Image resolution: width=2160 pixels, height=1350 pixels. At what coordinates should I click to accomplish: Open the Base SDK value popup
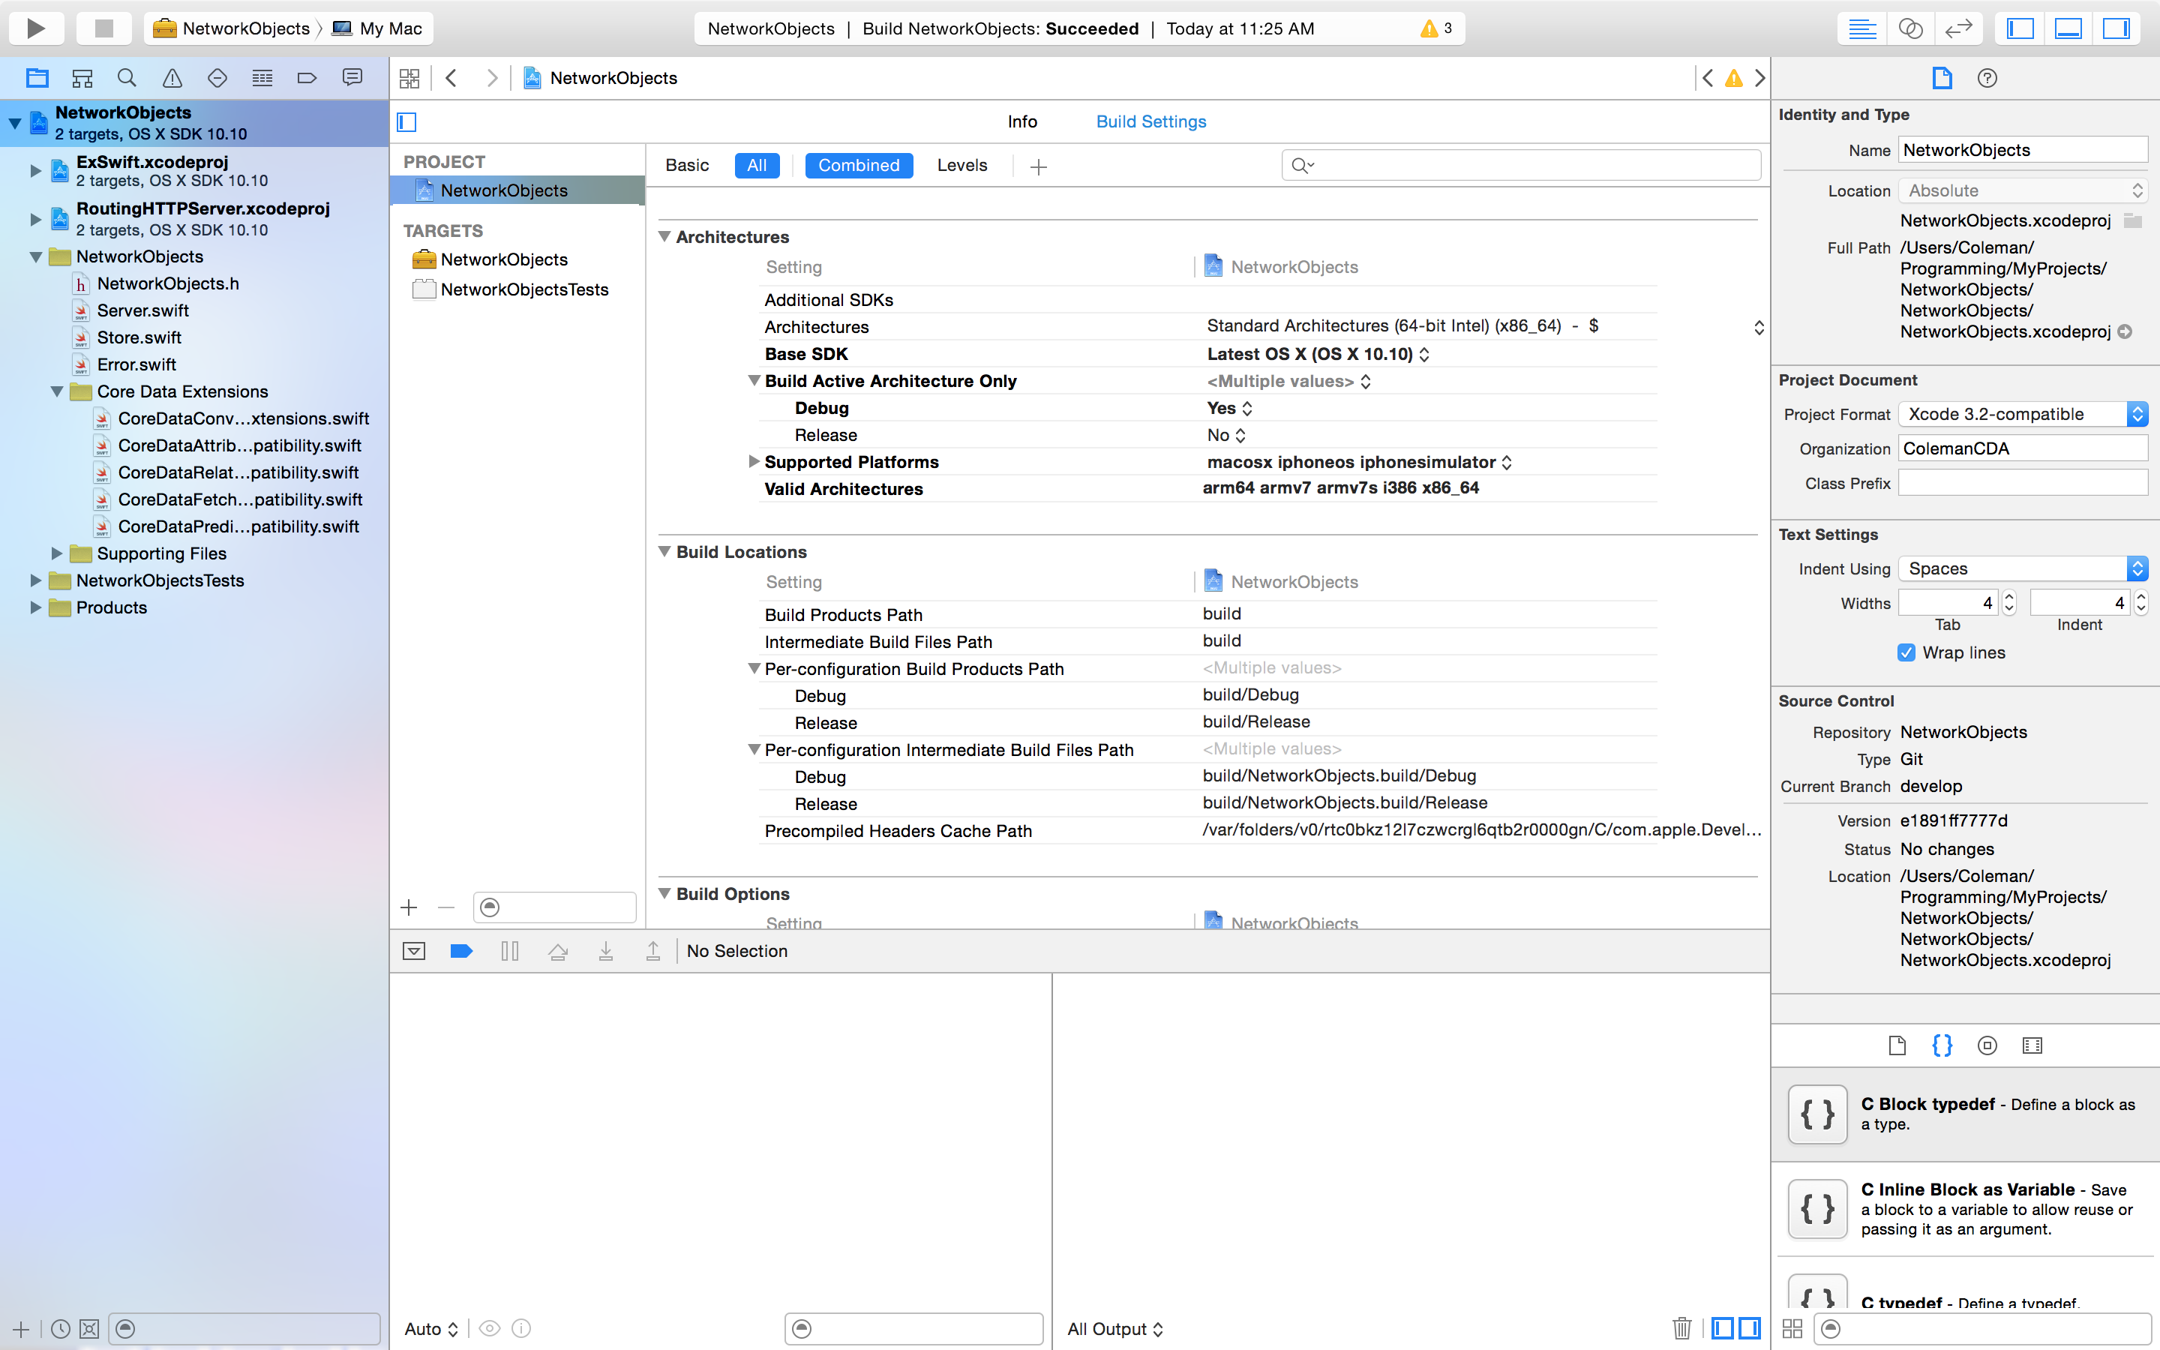1318,355
